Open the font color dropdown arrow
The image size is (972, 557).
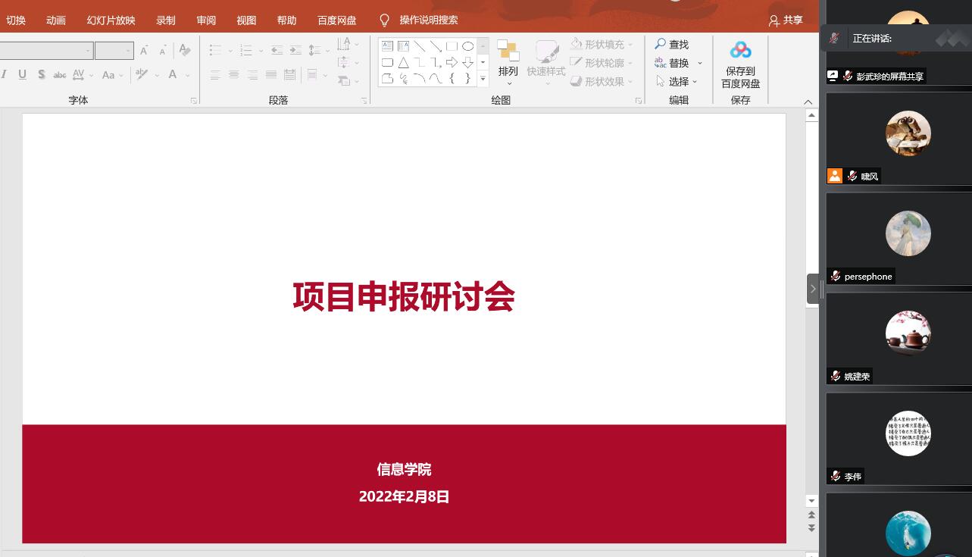pos(188,74)
